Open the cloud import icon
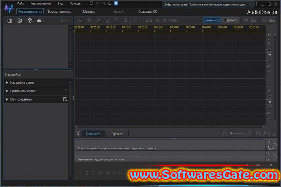Image resolution: width=281 pixels, height=187 pixels. 39,21
